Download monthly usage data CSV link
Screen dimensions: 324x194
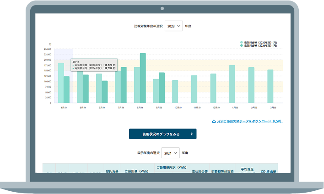tap(249, 121)
